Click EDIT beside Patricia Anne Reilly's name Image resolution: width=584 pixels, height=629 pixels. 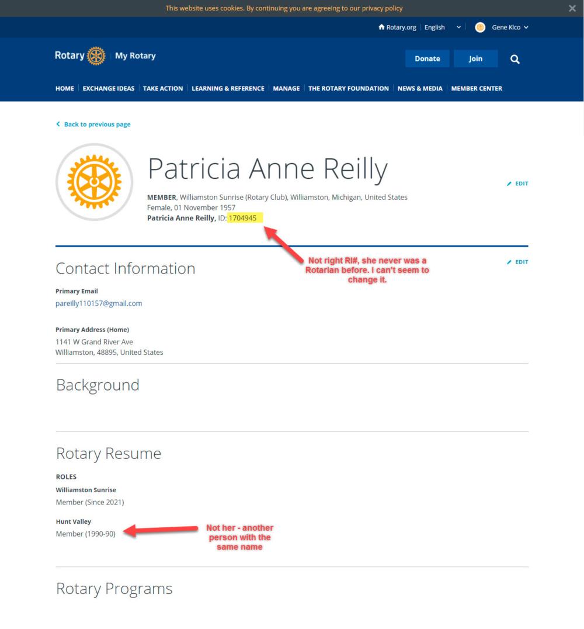coord(517,184)
